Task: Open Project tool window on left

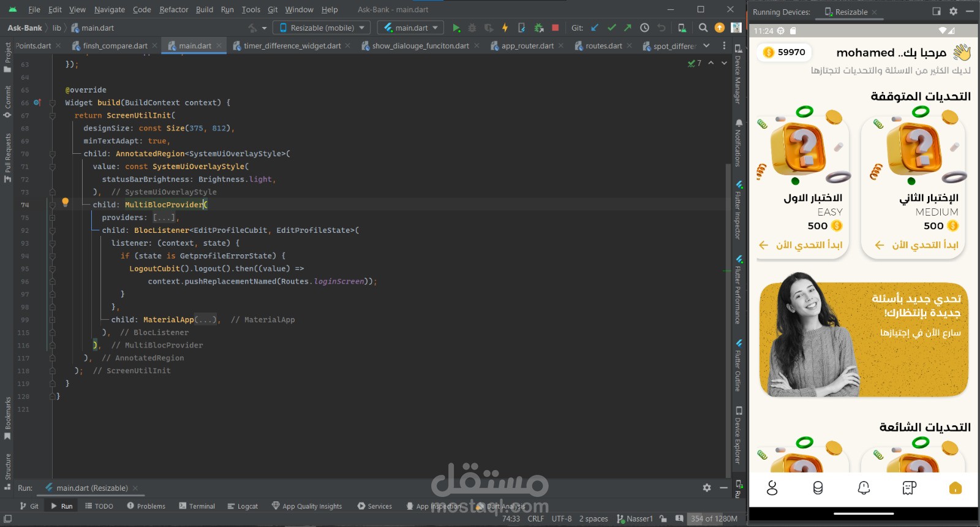Action: tap(7, 58)
